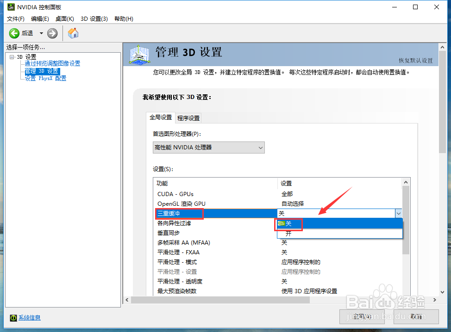
Task: Open the back history dropdown arrow
Action: coord(41,33)
